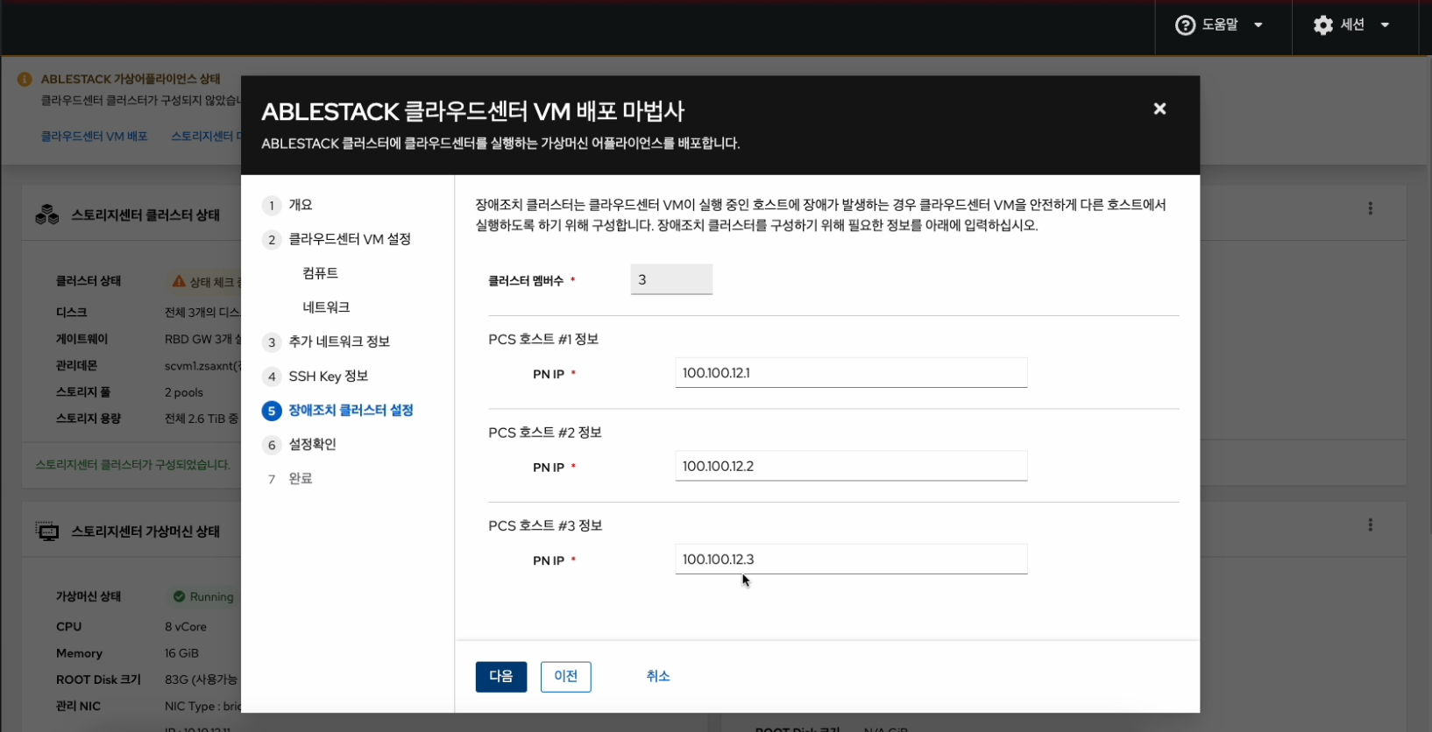Open the 클라우드센터 VM 배포 link
The width and height of the screenshot is (1432, 732).
click(95, 137)
